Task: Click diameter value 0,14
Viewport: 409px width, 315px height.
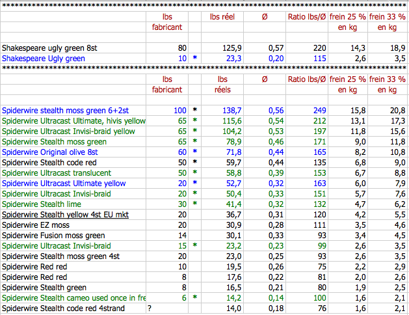Action: pos(276,298)
